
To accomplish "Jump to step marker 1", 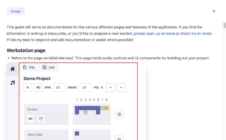I will [x=77, y=100].
